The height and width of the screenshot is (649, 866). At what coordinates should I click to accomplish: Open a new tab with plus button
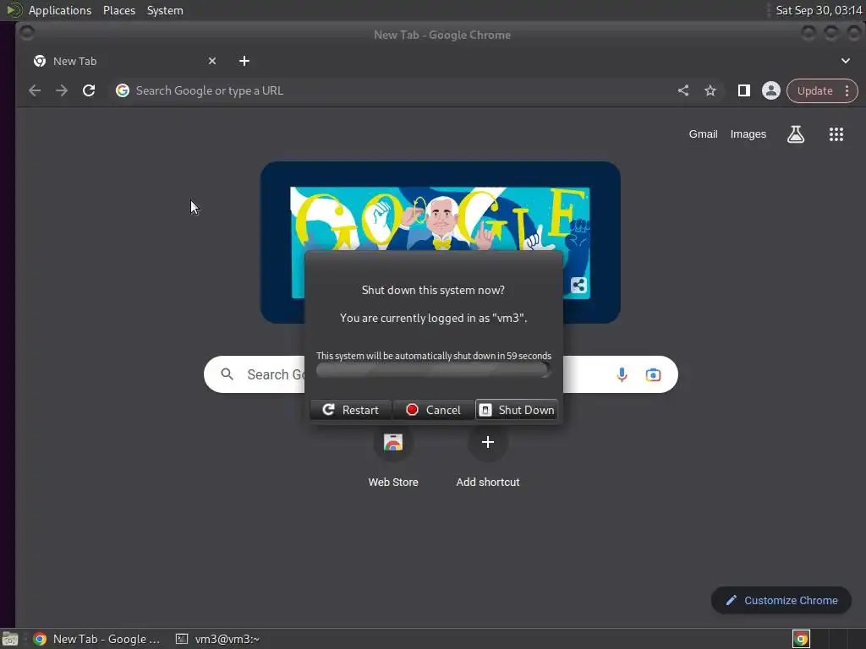click(x=244, y=61)
